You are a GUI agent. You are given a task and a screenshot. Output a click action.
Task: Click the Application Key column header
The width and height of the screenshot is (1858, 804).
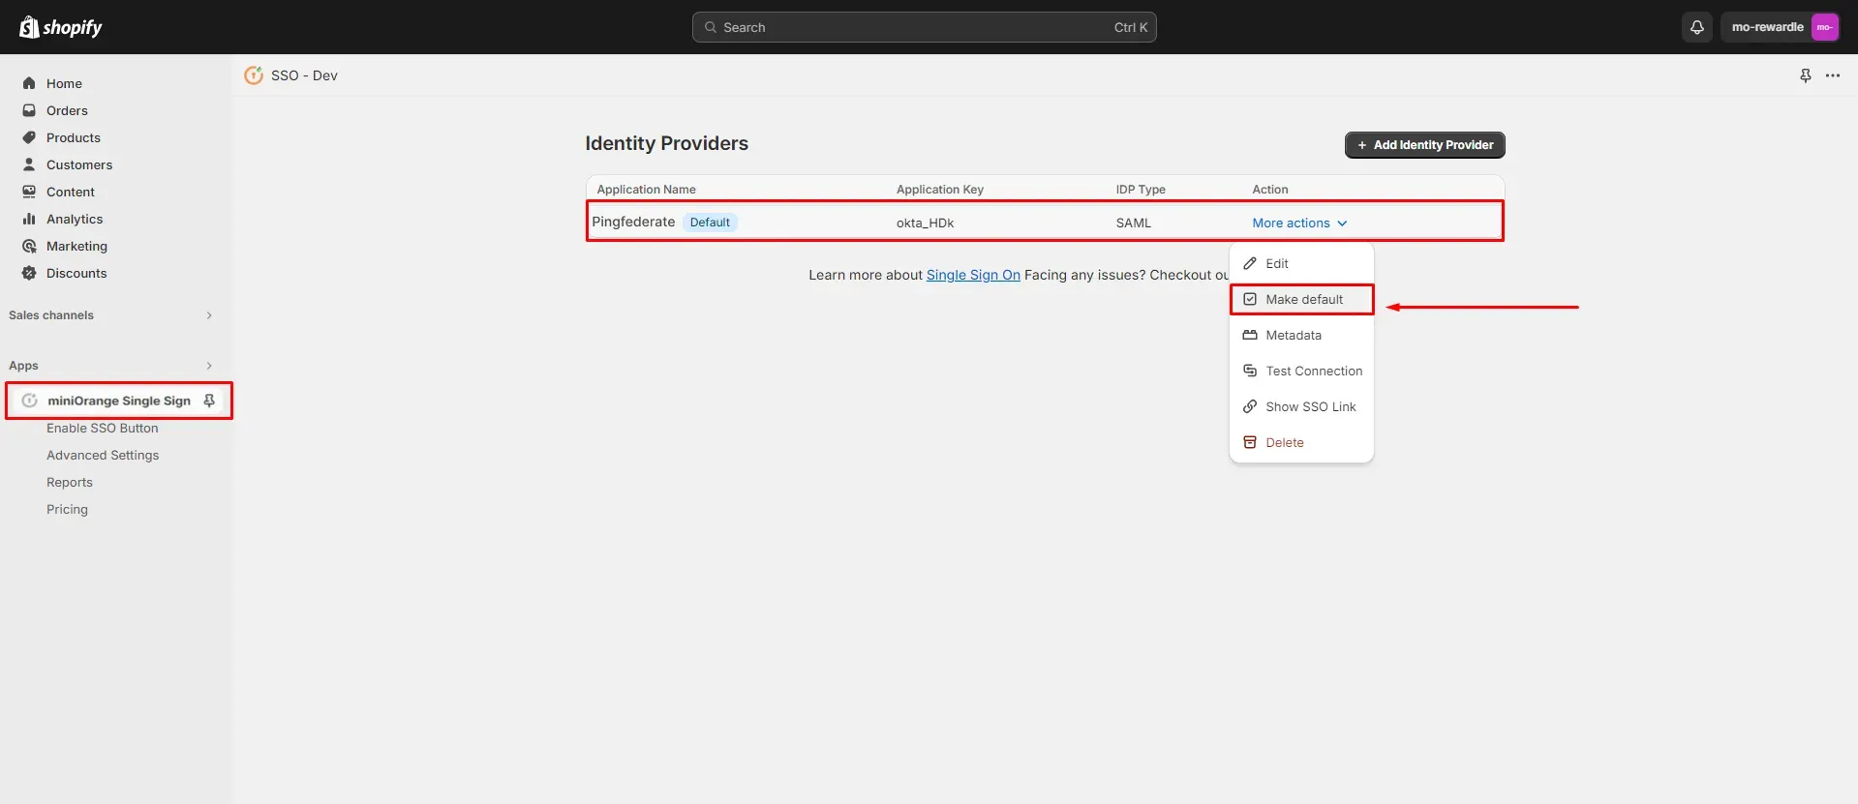tap(939, 190)
